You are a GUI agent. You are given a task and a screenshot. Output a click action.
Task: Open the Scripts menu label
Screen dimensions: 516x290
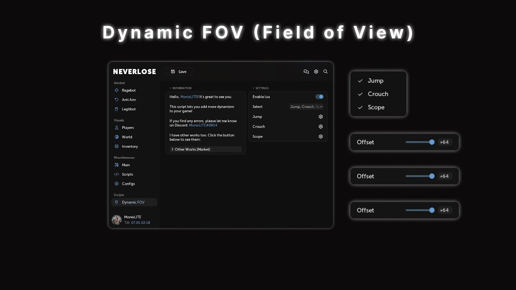point(127,174)
